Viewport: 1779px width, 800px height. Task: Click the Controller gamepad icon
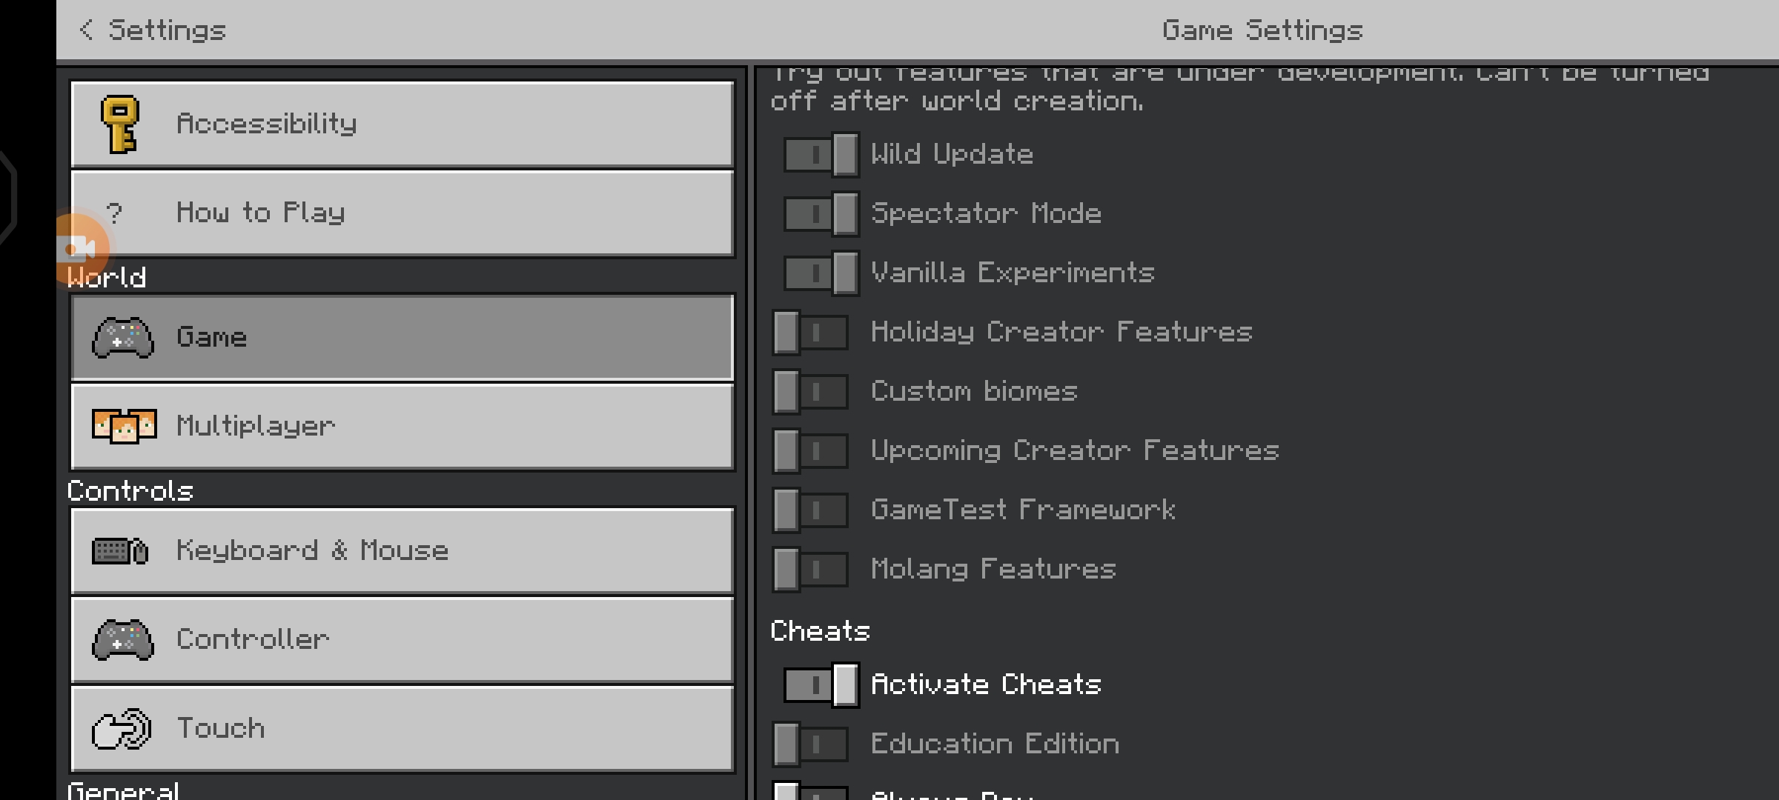coord(123,640)
